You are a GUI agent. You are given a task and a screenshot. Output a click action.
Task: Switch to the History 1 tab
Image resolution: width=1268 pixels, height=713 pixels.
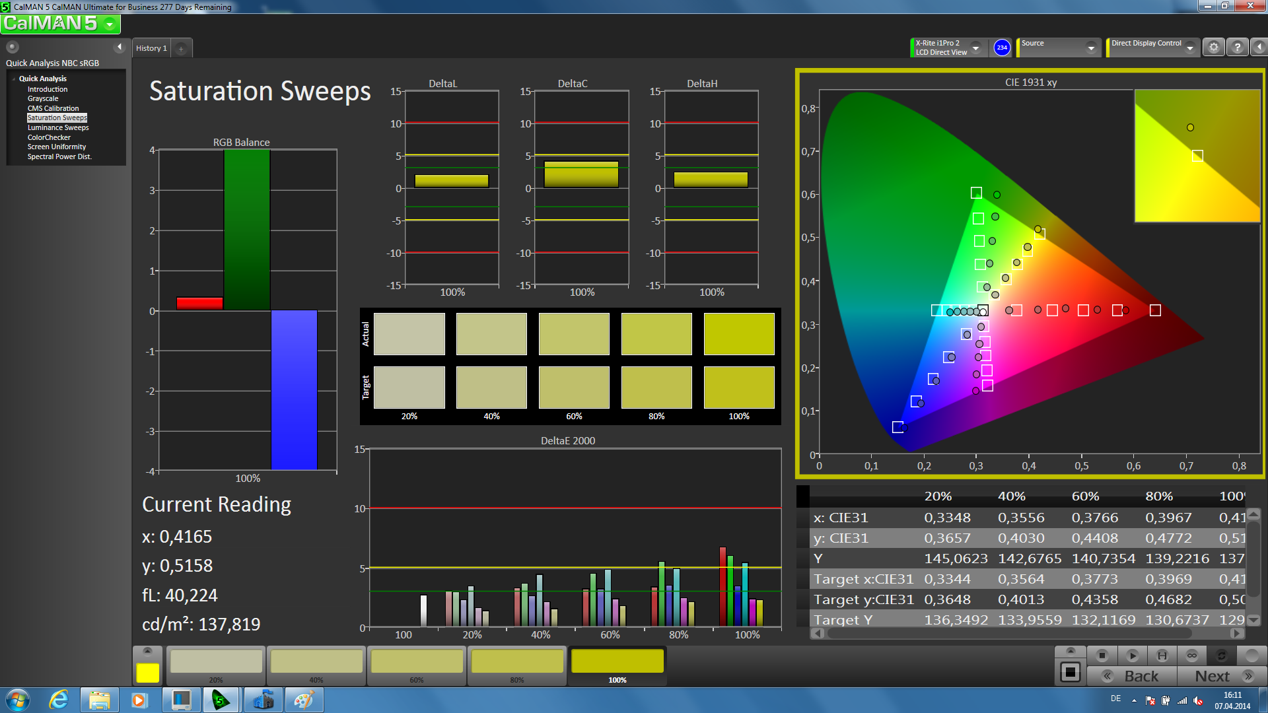151,48
